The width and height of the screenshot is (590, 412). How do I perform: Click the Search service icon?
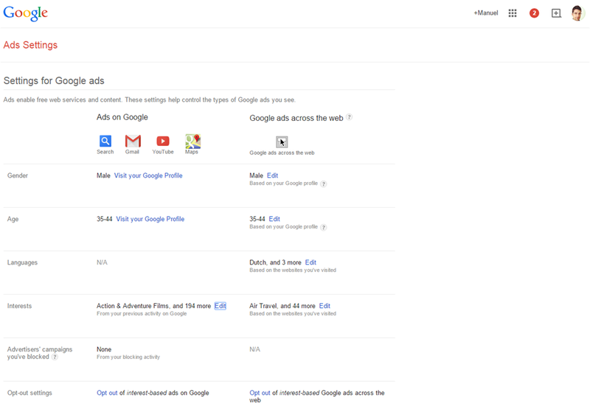point(105,141)
